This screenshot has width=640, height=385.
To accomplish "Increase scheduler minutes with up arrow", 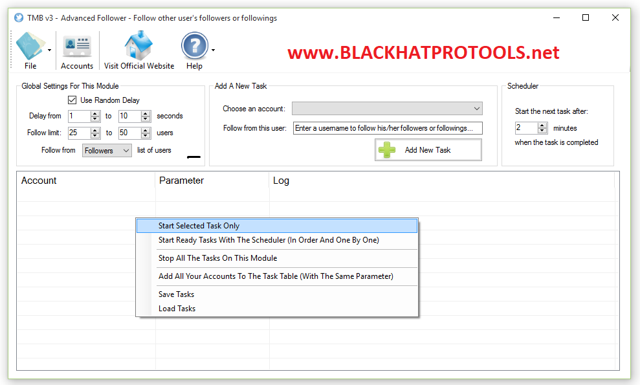I will point(542,126).
